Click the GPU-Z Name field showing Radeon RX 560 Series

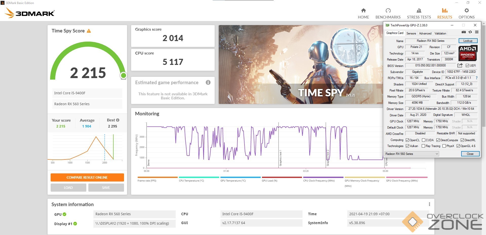click(x=431, y=41)
